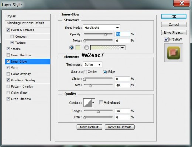The image size is (192, 147).
Task: Open the Contour picker dropdown arrow
Action: 93,103
